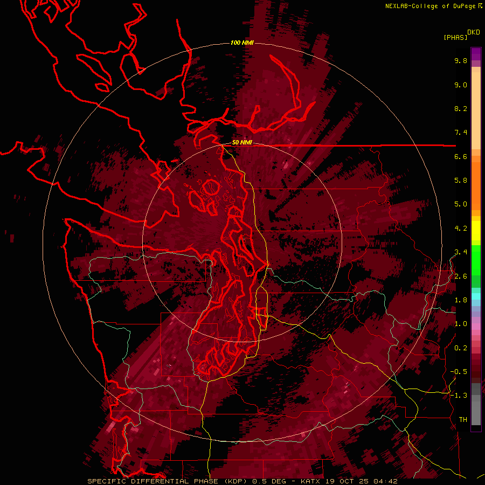485x485 pixels.
Task: Click the 1.0 scale value
Action: tap(461, 324)
